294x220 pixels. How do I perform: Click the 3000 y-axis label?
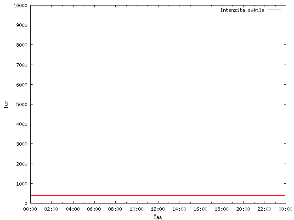(22, 144)
